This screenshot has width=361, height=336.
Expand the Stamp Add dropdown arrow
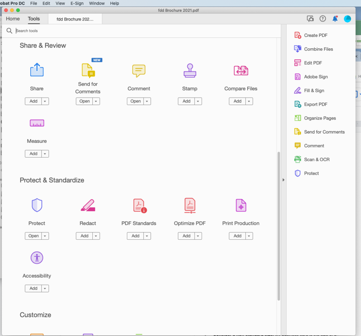click(x=198, y=101)
